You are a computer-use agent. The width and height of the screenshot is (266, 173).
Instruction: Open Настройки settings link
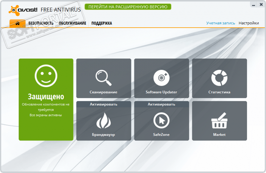coord(249,23)
